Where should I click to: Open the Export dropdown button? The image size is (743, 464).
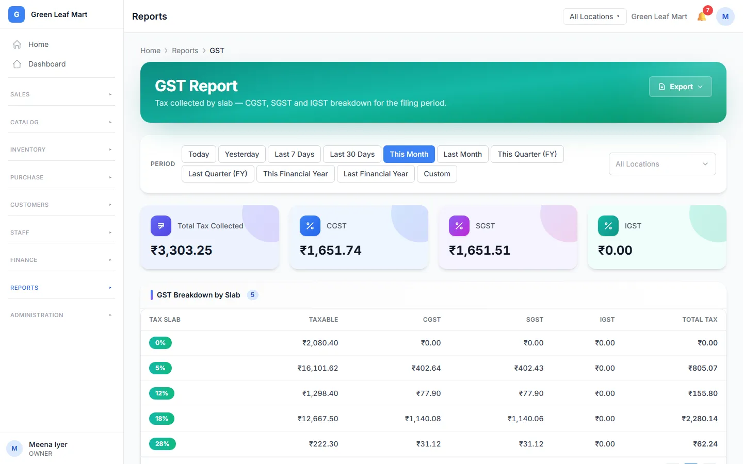point(681,87)
